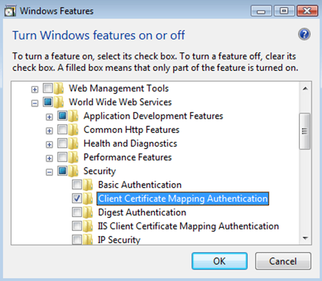The height and width of the screenshot is (281, 322).
Task: Select the IP Security tree item
Action: pos(119,240)
